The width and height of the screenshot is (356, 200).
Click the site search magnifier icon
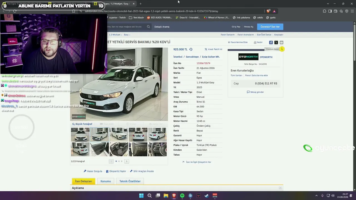pyautogui.click(x=149, y=27)
